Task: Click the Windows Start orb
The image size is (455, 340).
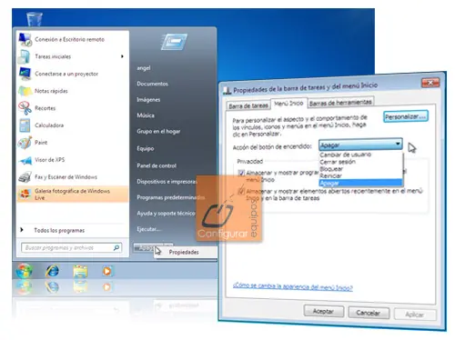Action: click(24, 271)
